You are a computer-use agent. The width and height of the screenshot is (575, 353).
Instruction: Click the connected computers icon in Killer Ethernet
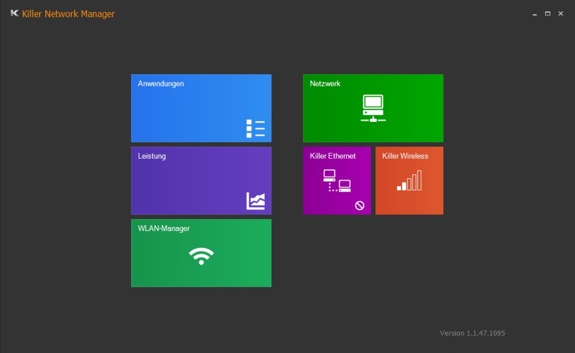click(x=337, y=181)
